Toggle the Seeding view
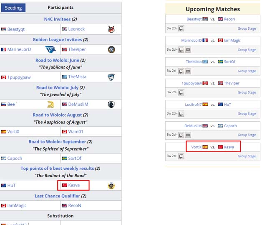Viewport: 262px width, 225px height. click(x=13, y=8)
